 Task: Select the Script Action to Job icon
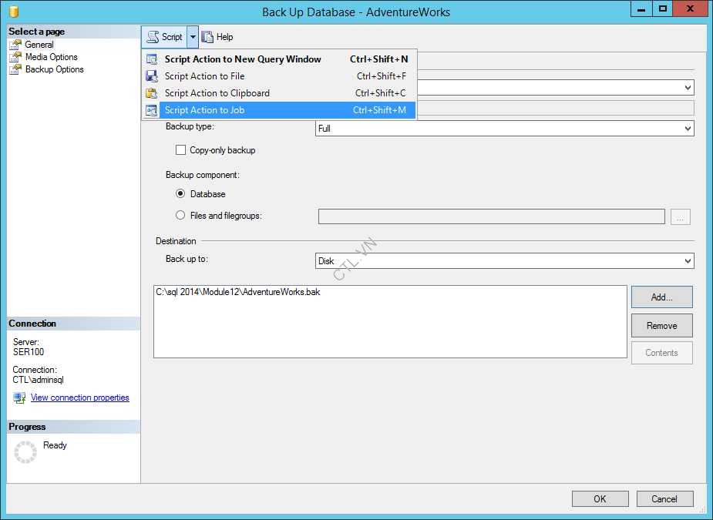point(151,109)
